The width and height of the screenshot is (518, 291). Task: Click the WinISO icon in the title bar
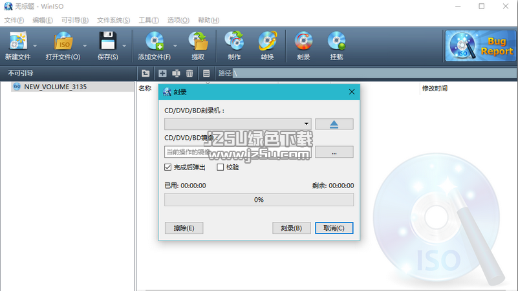click(x=8, y=6)
